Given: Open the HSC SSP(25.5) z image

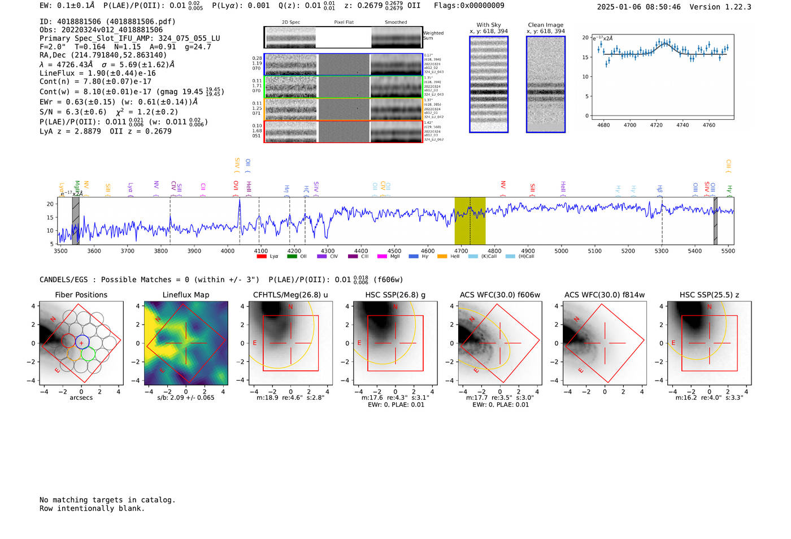Looking at the screenshot, I should [x=709, y=343].
